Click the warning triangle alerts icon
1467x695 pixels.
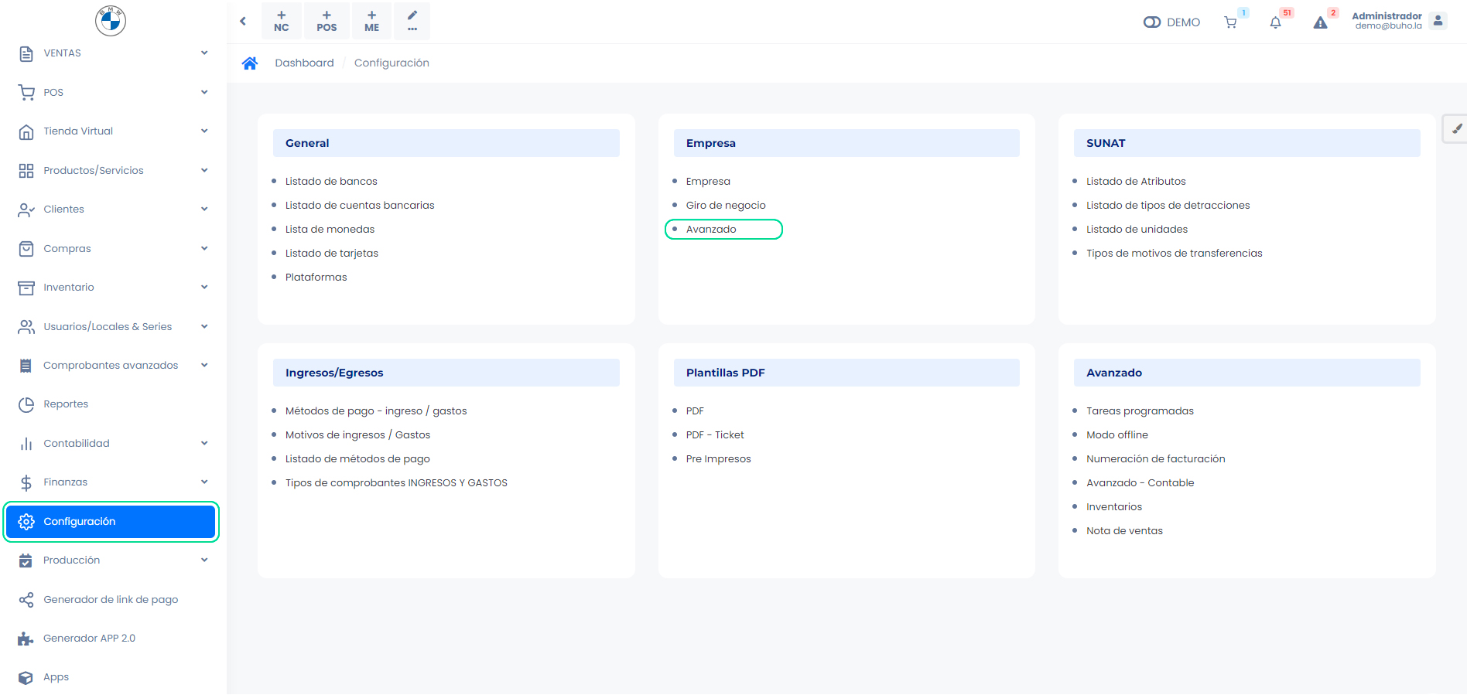point(1320,22)
